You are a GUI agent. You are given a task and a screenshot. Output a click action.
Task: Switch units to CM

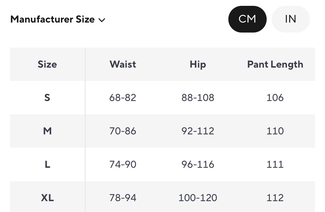point(247,19)
